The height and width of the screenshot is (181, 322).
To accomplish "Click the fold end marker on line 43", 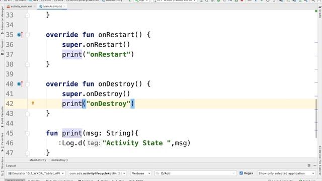I will coord(27,114).
